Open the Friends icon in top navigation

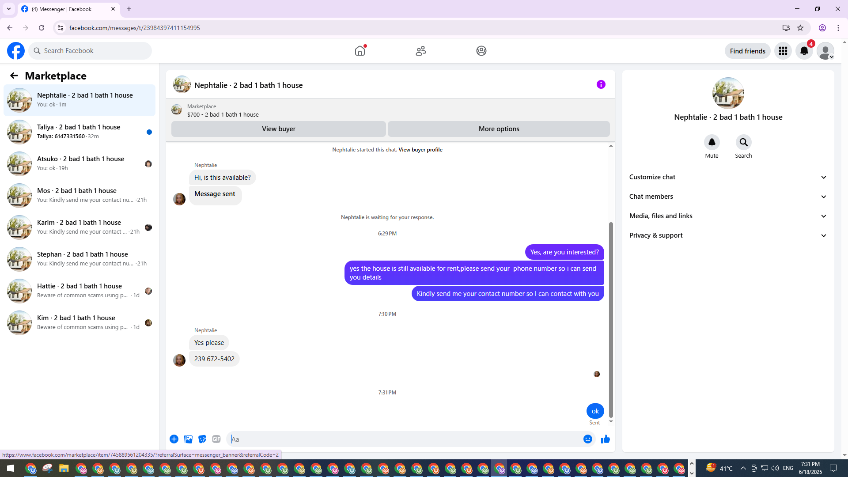coord(421,51)
